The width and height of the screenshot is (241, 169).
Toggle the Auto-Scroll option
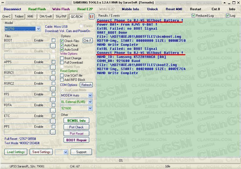[x=62, y=50]
